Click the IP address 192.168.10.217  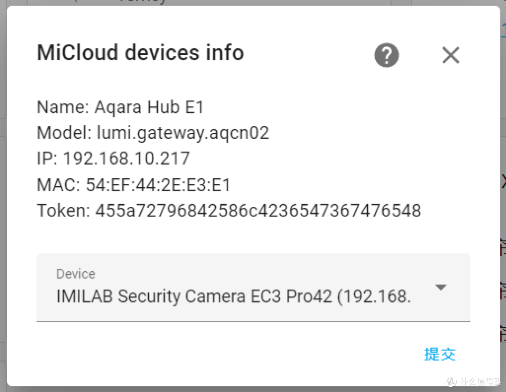tap(113, 159)
